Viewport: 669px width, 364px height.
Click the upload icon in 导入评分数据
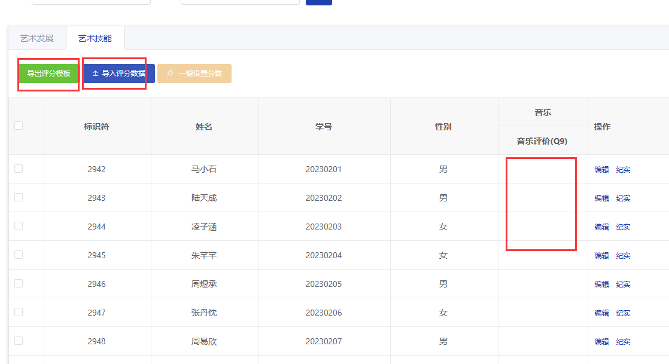pos(95,74)
